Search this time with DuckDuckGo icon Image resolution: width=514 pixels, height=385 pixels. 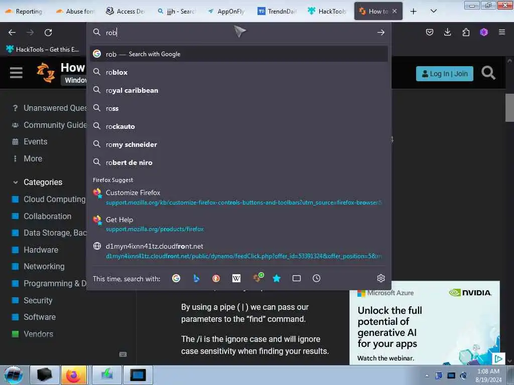216,278
